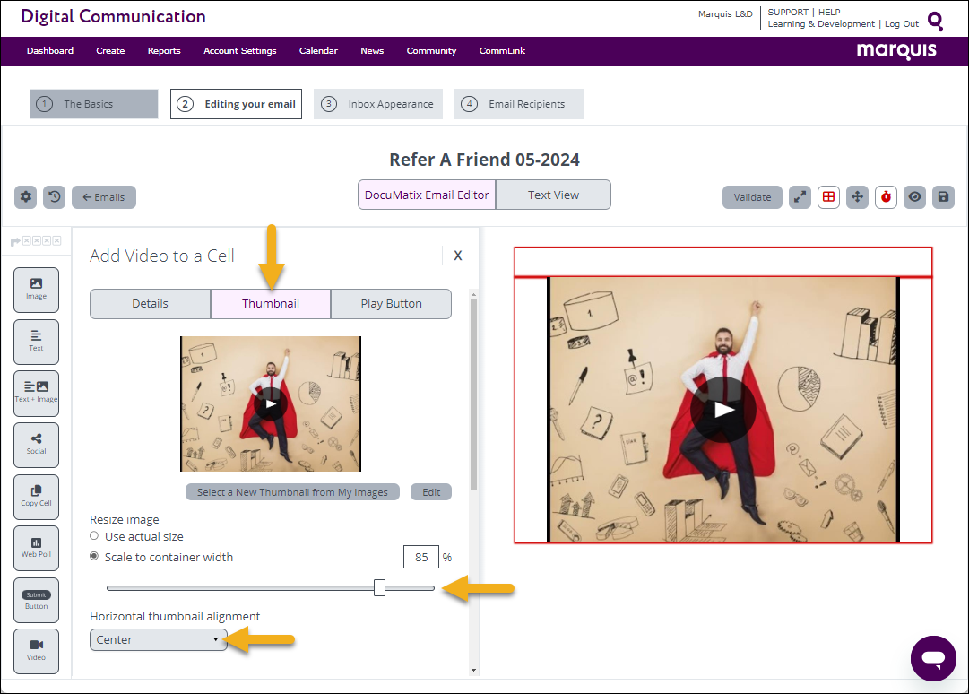
Task: Open the chat bubble widget
Action: pos(933,658)
